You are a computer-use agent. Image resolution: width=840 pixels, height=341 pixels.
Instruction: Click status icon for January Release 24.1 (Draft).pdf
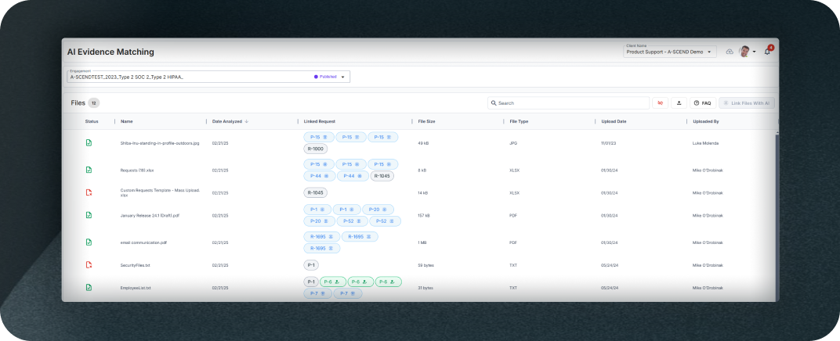pos(89,215)
